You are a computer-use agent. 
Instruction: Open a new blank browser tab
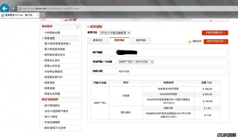pyautogui.click(x=42, y=15)
